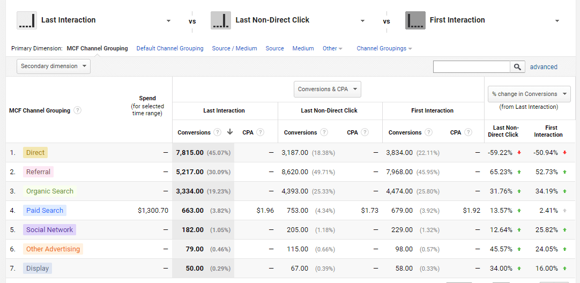Select Default Channel Grouping dimension
580x283 pixels.
point(170,48)
